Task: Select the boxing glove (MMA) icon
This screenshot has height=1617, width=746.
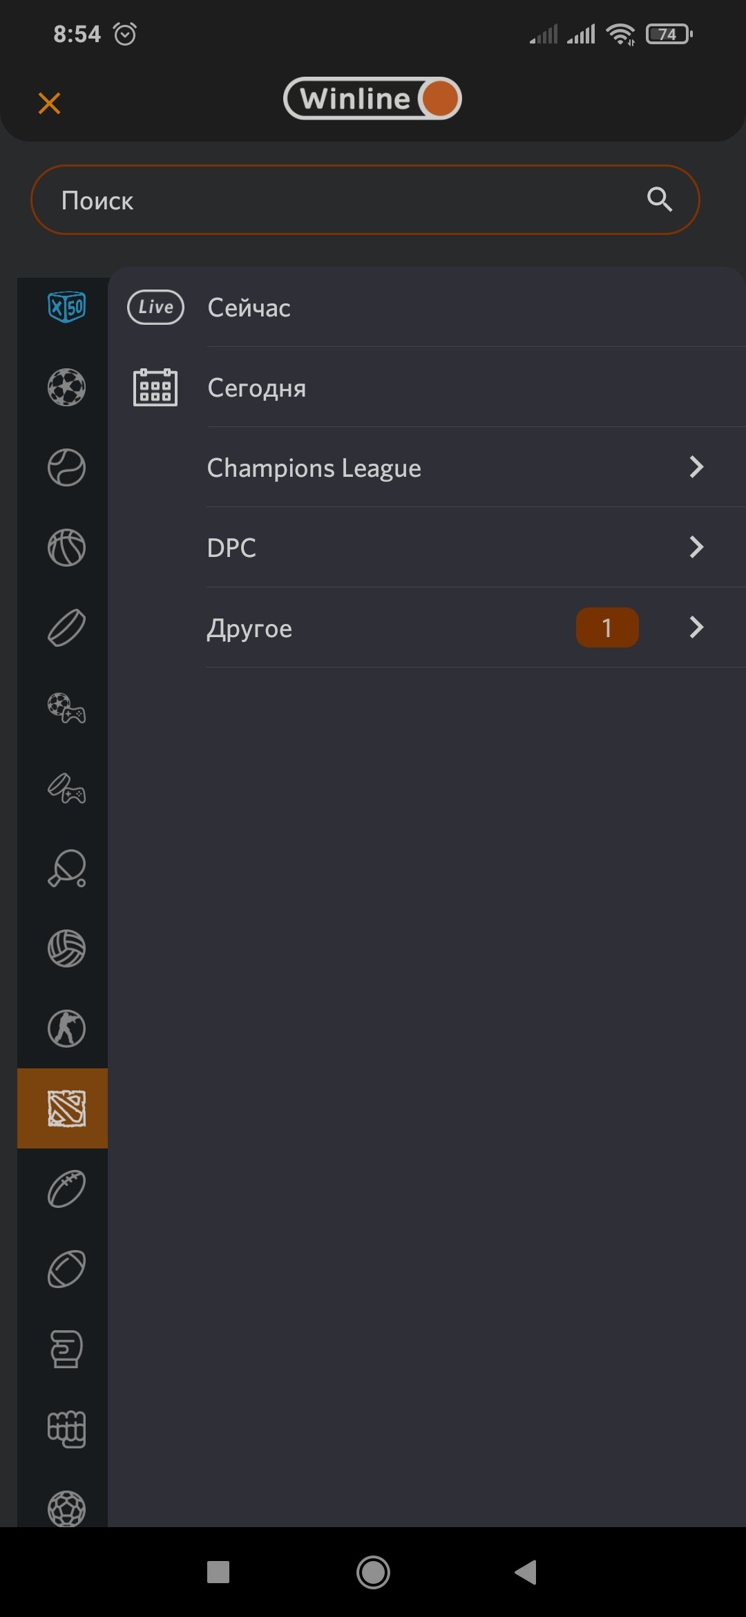Action: coord(66,1349)
